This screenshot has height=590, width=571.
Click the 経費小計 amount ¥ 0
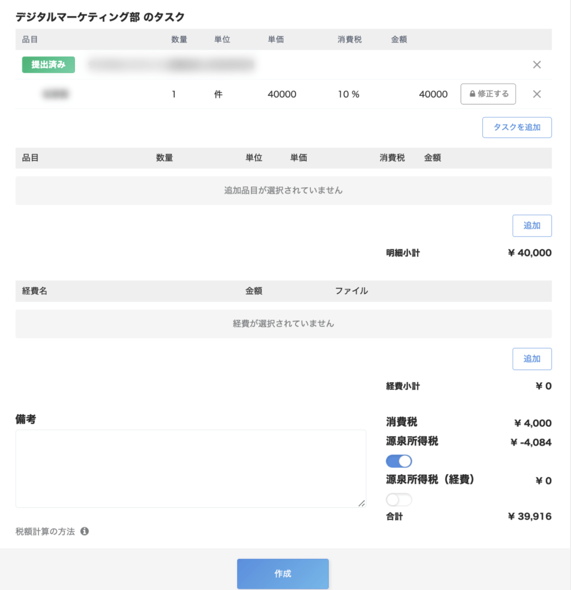[x=543, y=386]
